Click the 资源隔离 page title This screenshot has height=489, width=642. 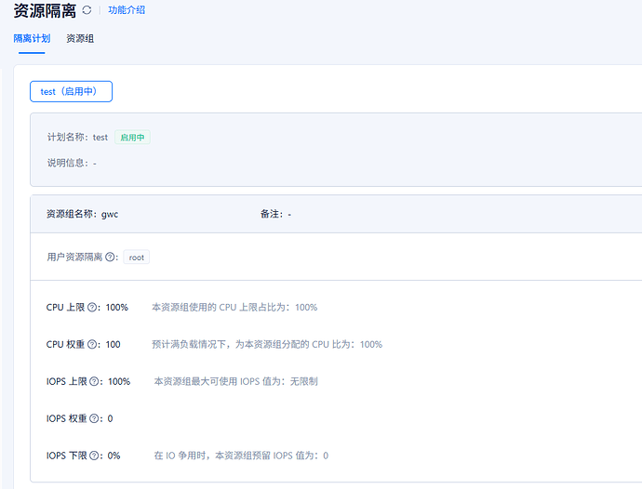(x=45, y=11)
